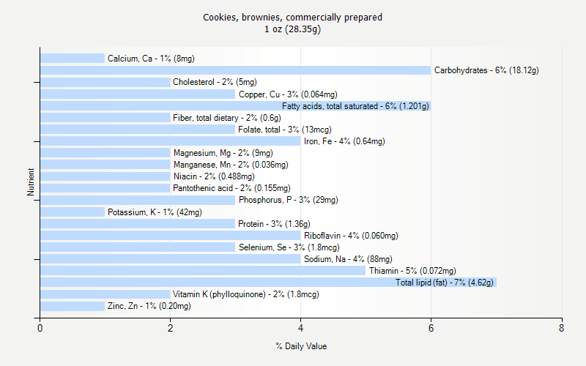Screen dimensions: 586x366
Task: Click the Niacin - 2% (0.488mg) label
Action: pos(214,176)
